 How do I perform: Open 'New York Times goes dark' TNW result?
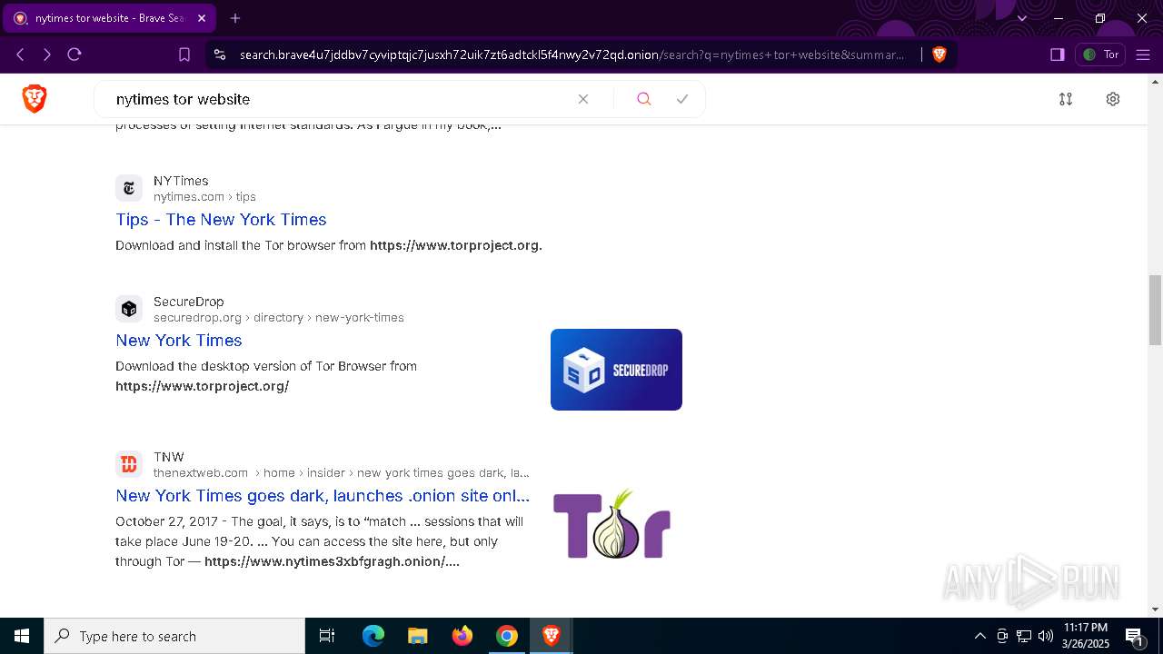pyautogui.click(x=323, y=496)
